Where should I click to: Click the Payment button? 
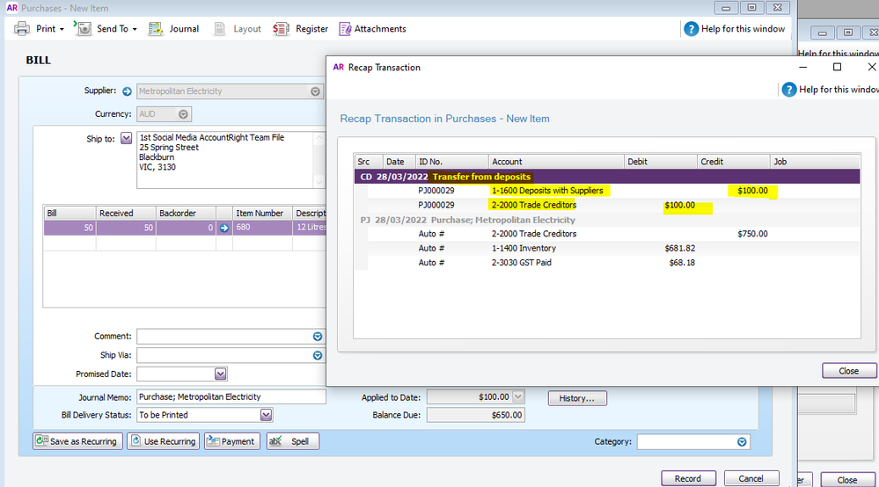tap(231, 441)
